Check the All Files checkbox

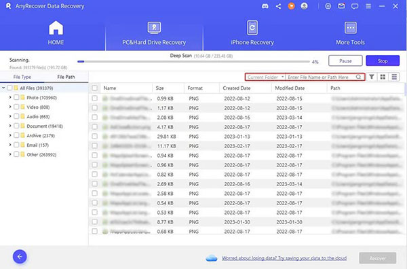click(x=9, y=88)
